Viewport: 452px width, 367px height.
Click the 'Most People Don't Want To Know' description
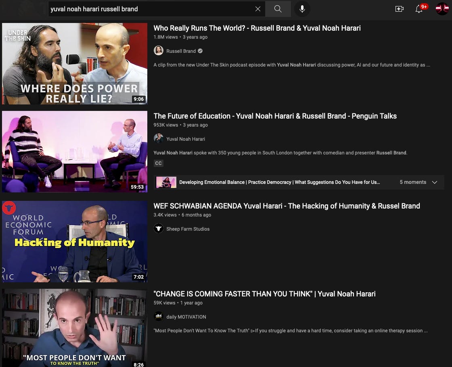pos(291,331)
